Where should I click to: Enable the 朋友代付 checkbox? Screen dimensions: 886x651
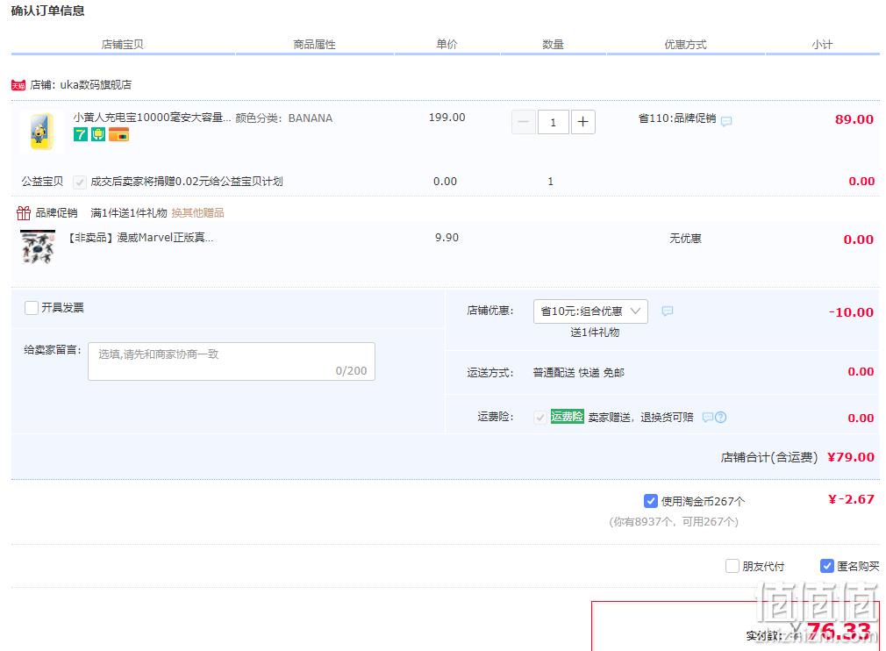point(732,566)
